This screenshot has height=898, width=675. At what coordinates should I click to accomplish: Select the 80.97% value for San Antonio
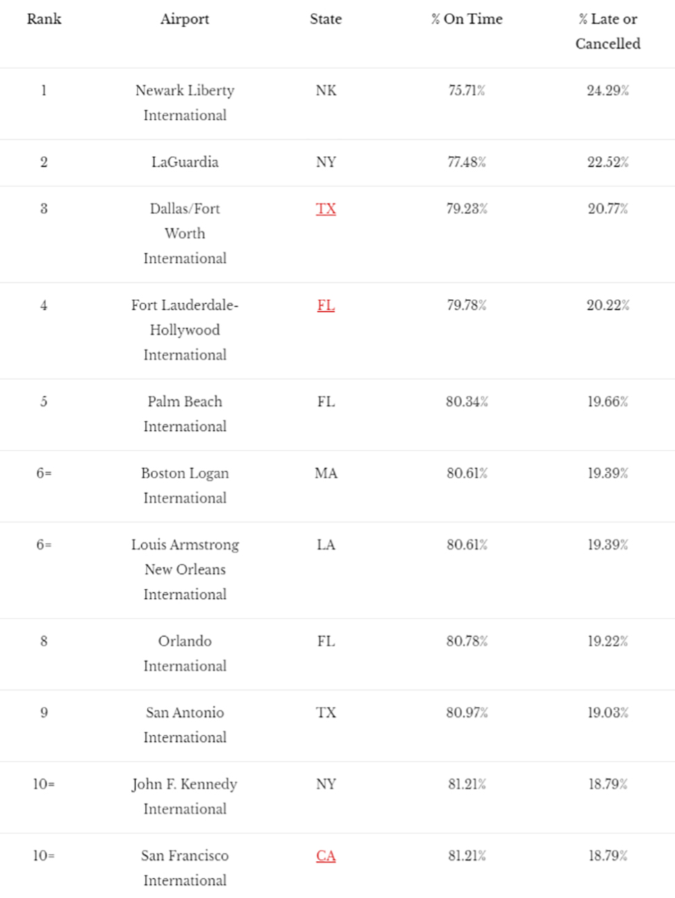[467, 713]
